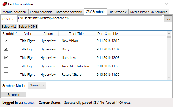Click the CSV File path input field

(x=90, y=19)
